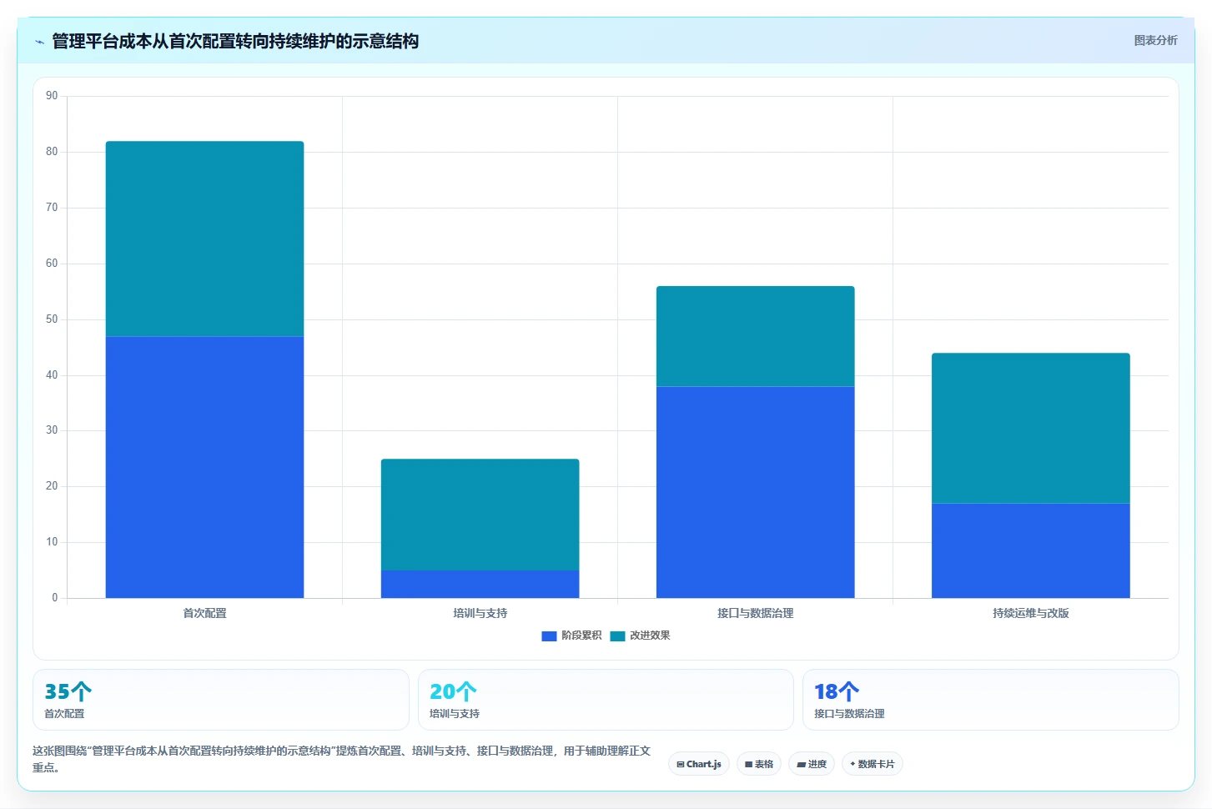This screenshot has height=809, width=1212.
Task: Click the teal 改进效果 bar for 培训与支持
Action: click(480, 515)
